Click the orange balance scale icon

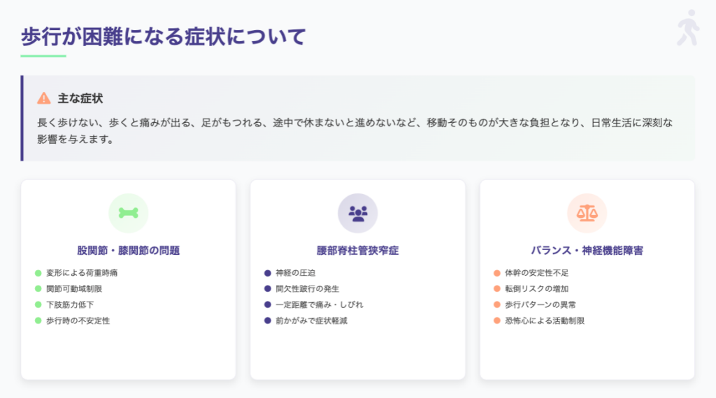pyautogui.click(x=587, y=213)
